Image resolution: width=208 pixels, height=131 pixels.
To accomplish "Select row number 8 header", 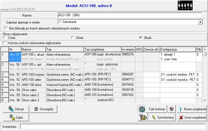I will (x=5, y=100).
